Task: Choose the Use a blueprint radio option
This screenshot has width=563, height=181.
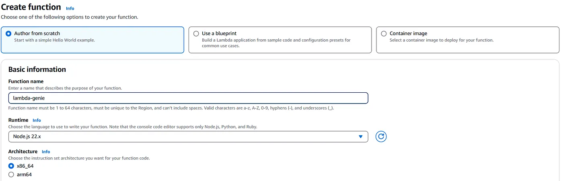Action: point(196,34)
